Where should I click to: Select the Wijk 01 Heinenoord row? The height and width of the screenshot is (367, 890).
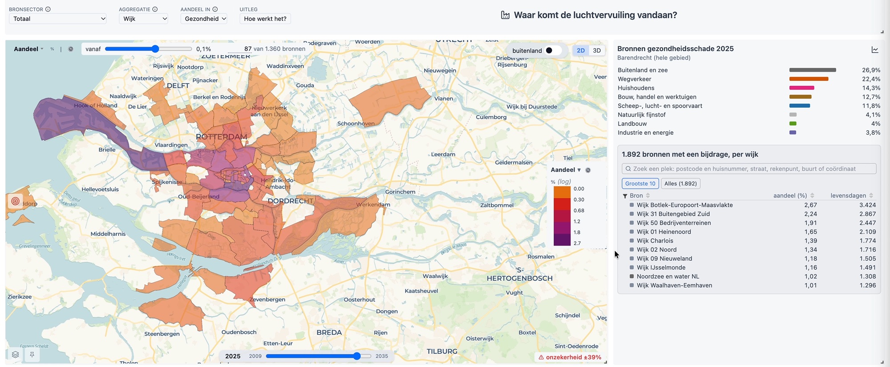753,232
